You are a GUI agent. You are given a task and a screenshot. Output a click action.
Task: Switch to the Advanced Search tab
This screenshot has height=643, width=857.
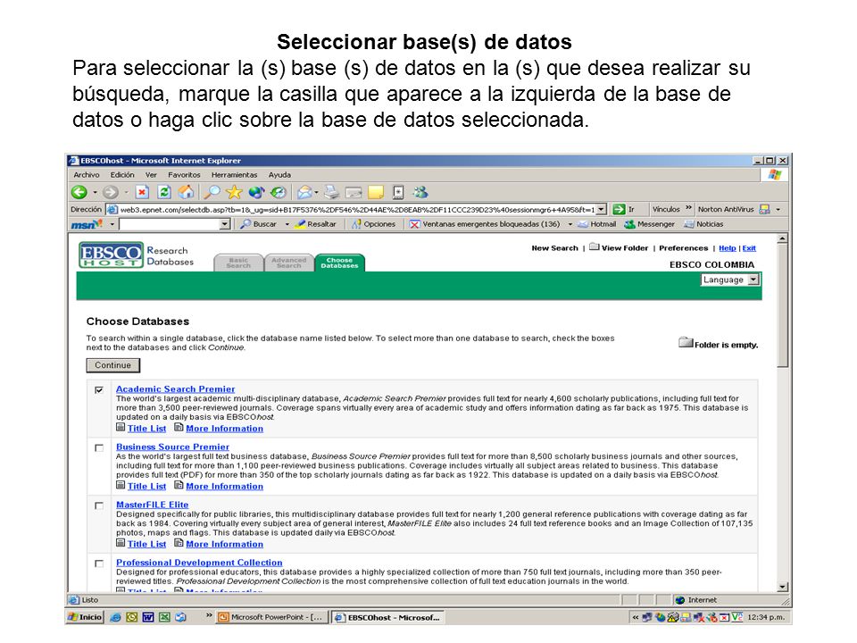pyautogui.click(x=289, y=263)
